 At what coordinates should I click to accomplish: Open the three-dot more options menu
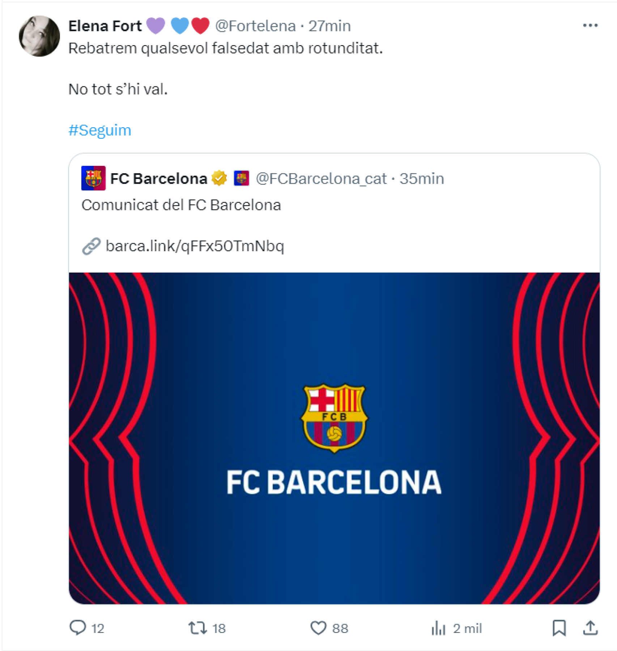pos(590,26)
